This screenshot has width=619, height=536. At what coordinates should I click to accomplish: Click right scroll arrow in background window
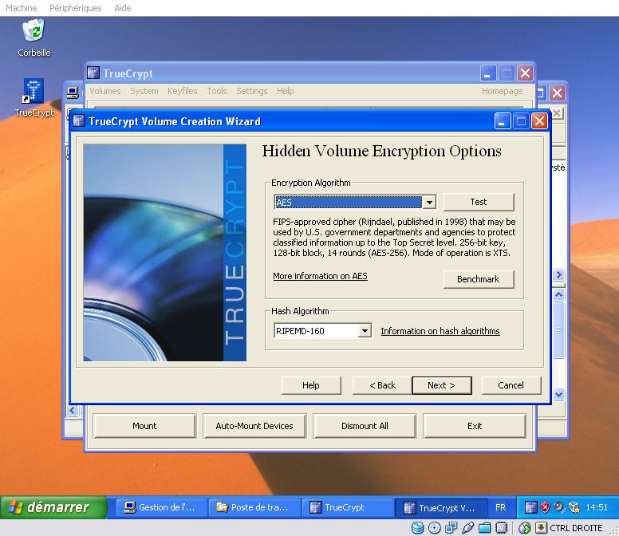pos(558,274)
